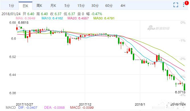Click the 2017/12 time axis label
The width and height of the screenshot is (190, 111).
pyautogui.click(x=85, y=104)
